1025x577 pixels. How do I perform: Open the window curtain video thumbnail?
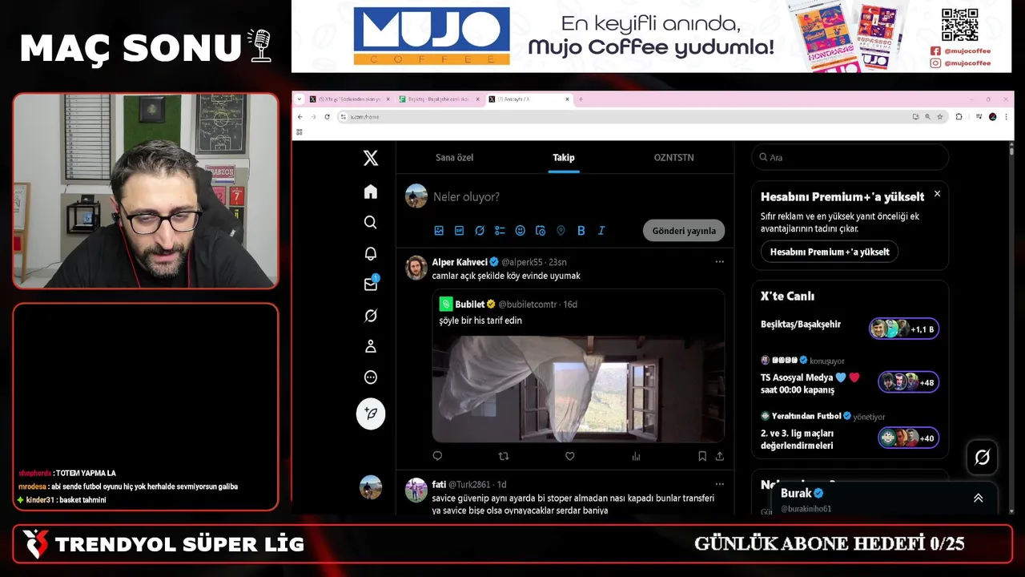point(578,388)
